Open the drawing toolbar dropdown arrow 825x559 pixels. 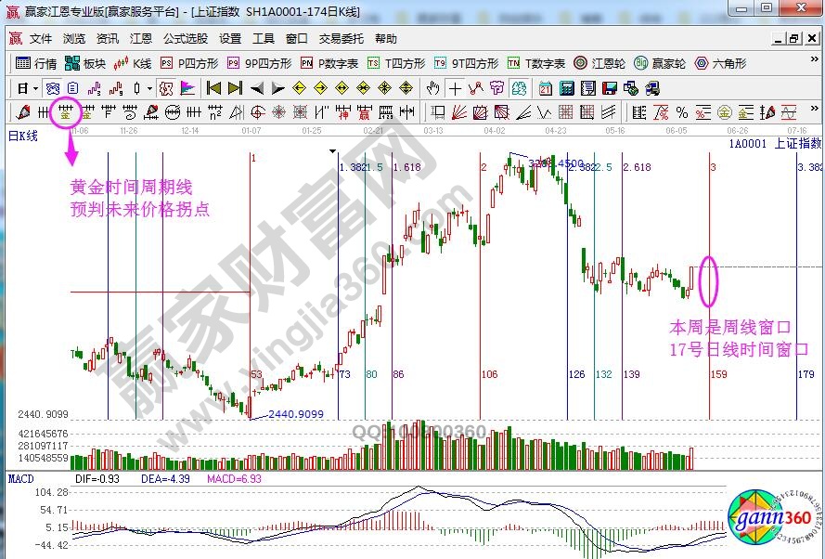pos(149,88)
